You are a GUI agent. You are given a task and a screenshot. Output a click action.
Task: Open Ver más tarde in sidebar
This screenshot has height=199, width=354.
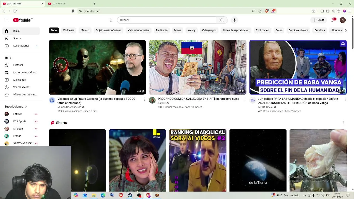21,87
